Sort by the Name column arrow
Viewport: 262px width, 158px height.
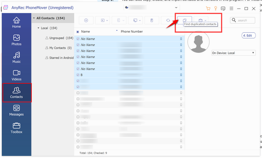point(117,31)
